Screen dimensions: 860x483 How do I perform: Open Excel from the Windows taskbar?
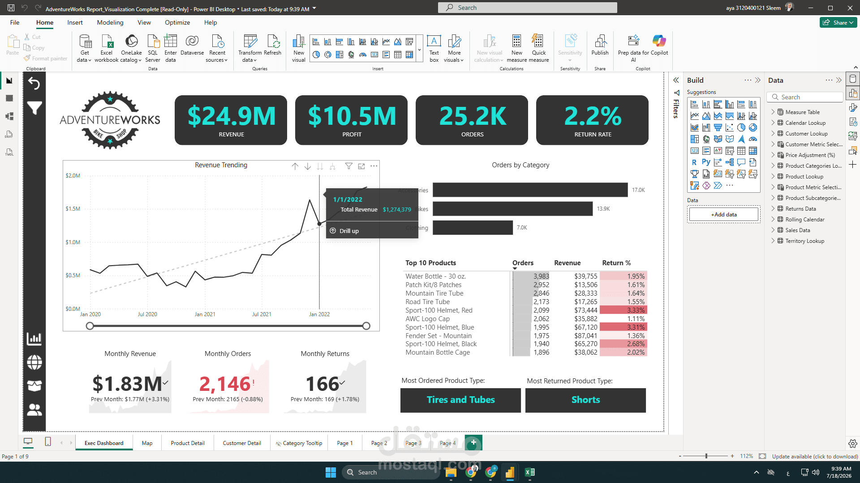529,472
